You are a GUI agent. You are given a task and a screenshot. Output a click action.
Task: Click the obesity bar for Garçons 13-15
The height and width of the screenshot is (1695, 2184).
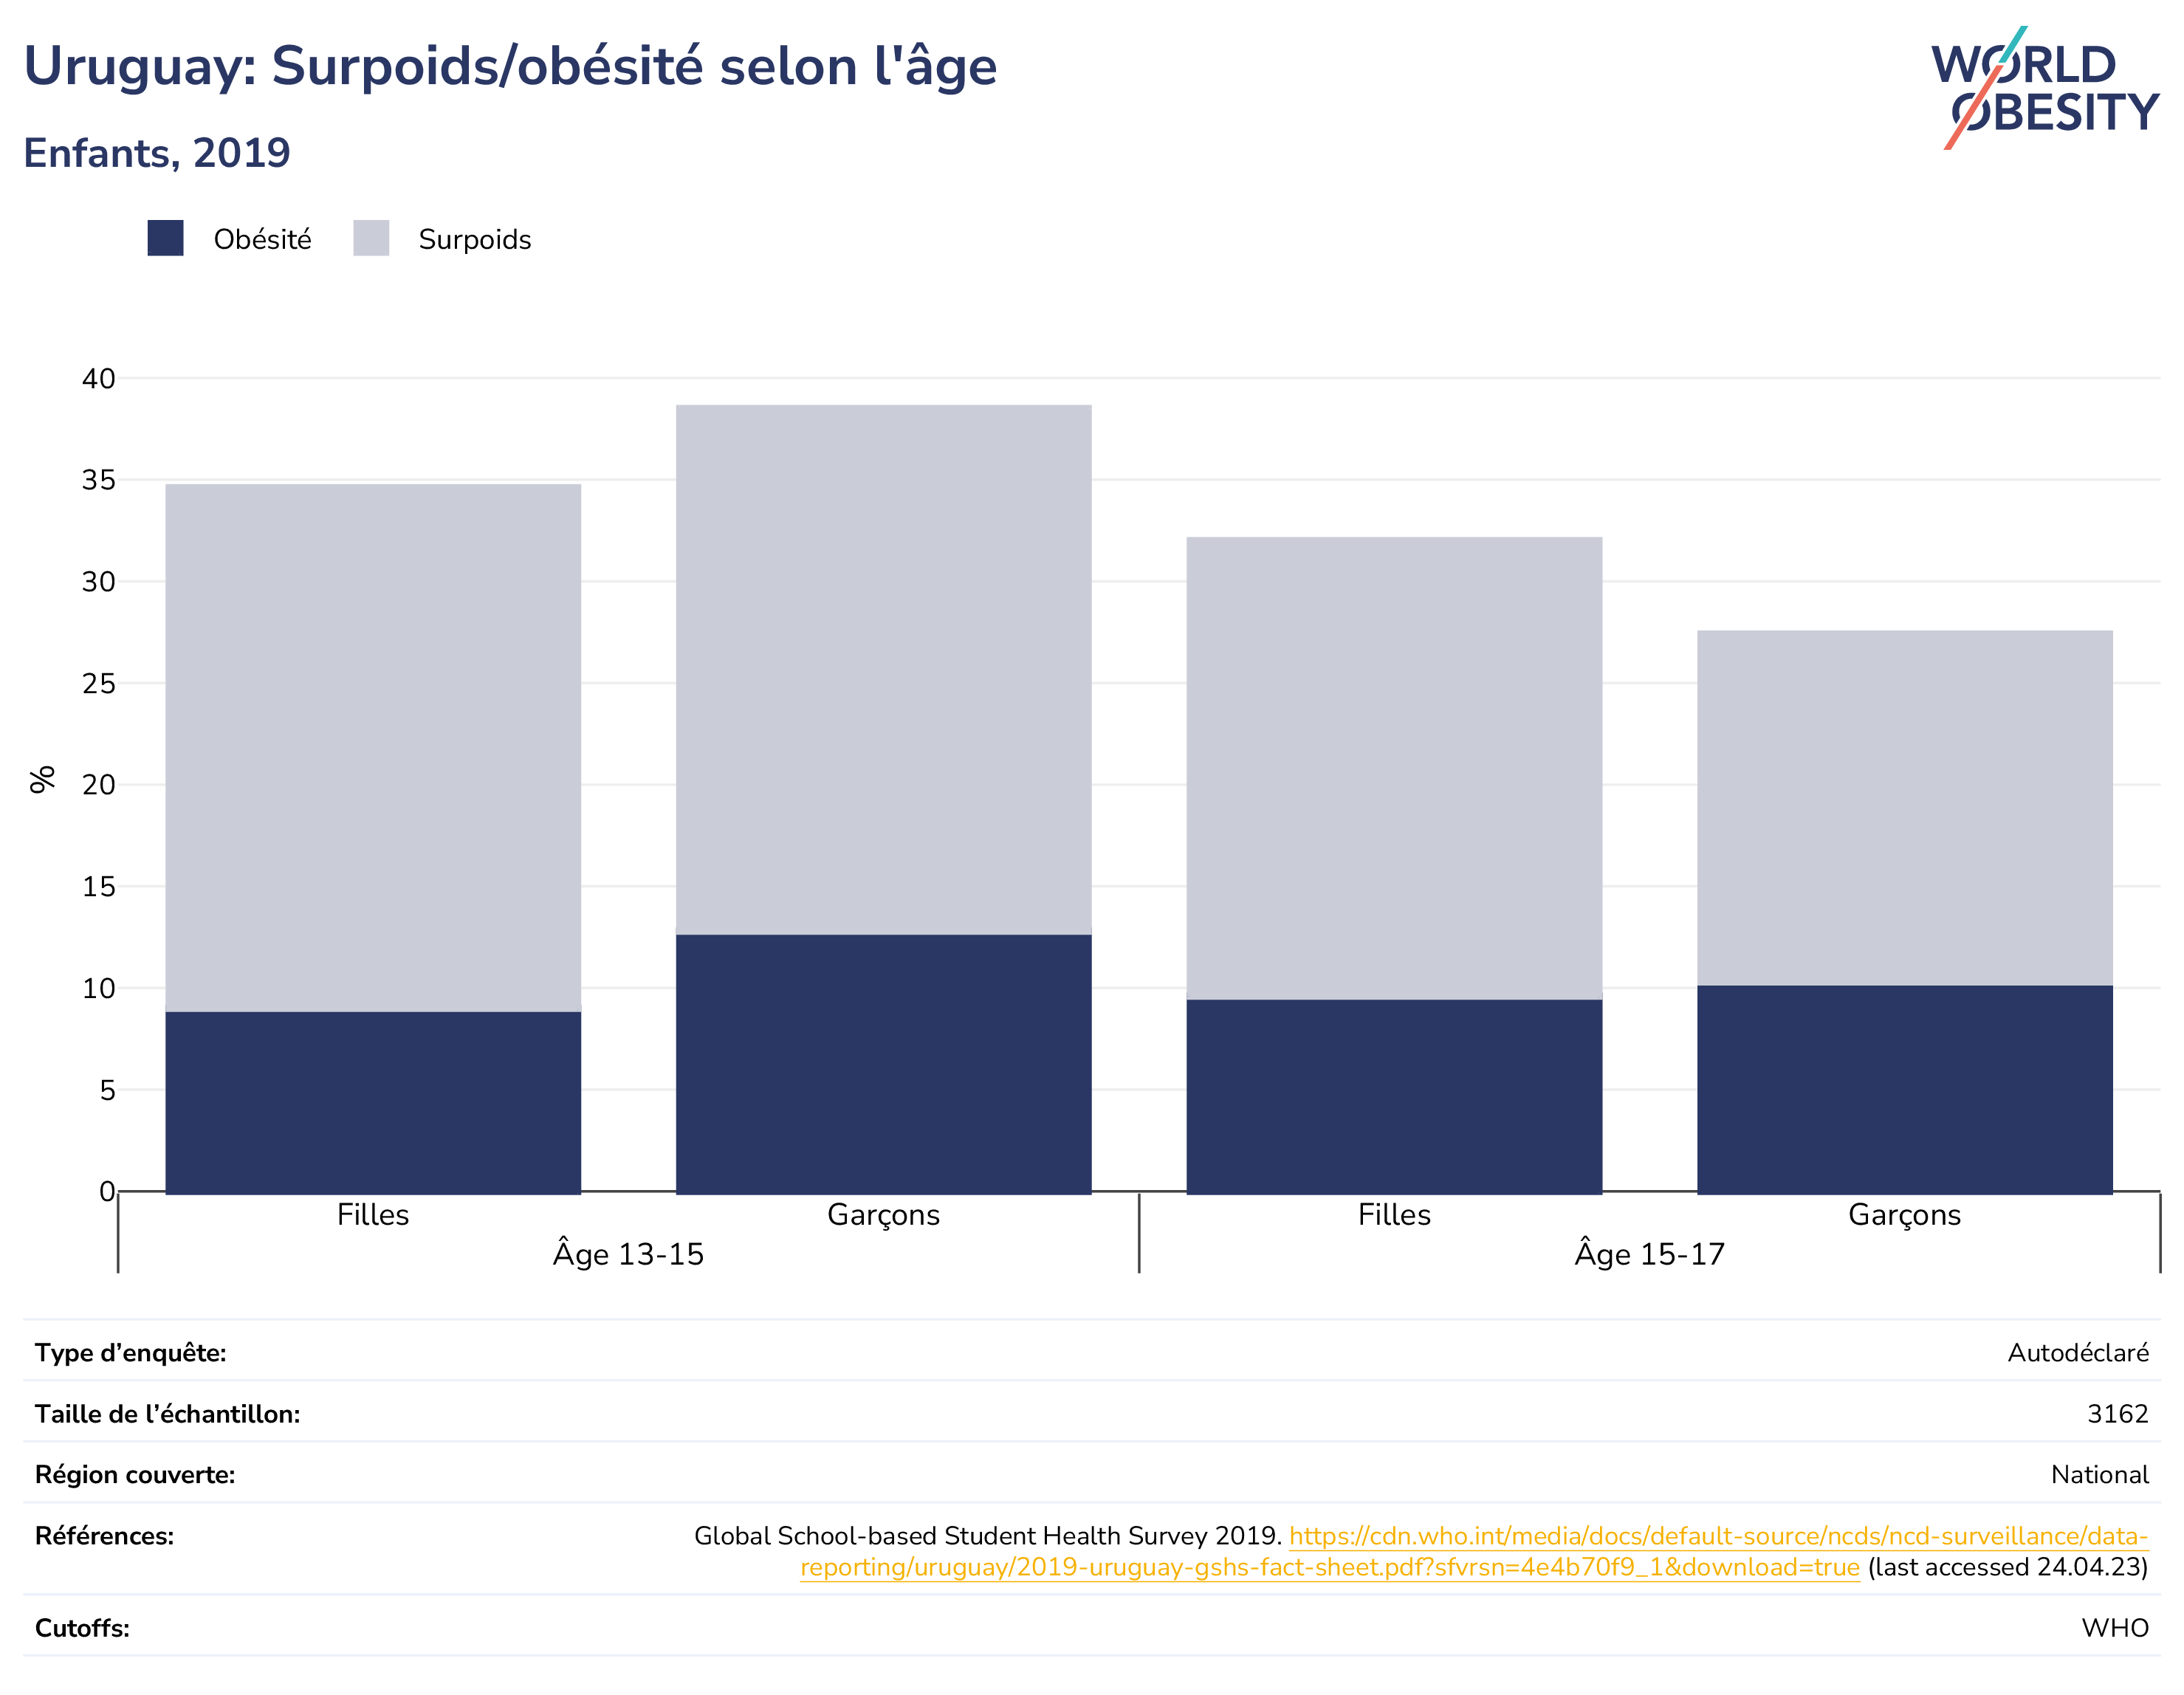[x=884, y=1064]
